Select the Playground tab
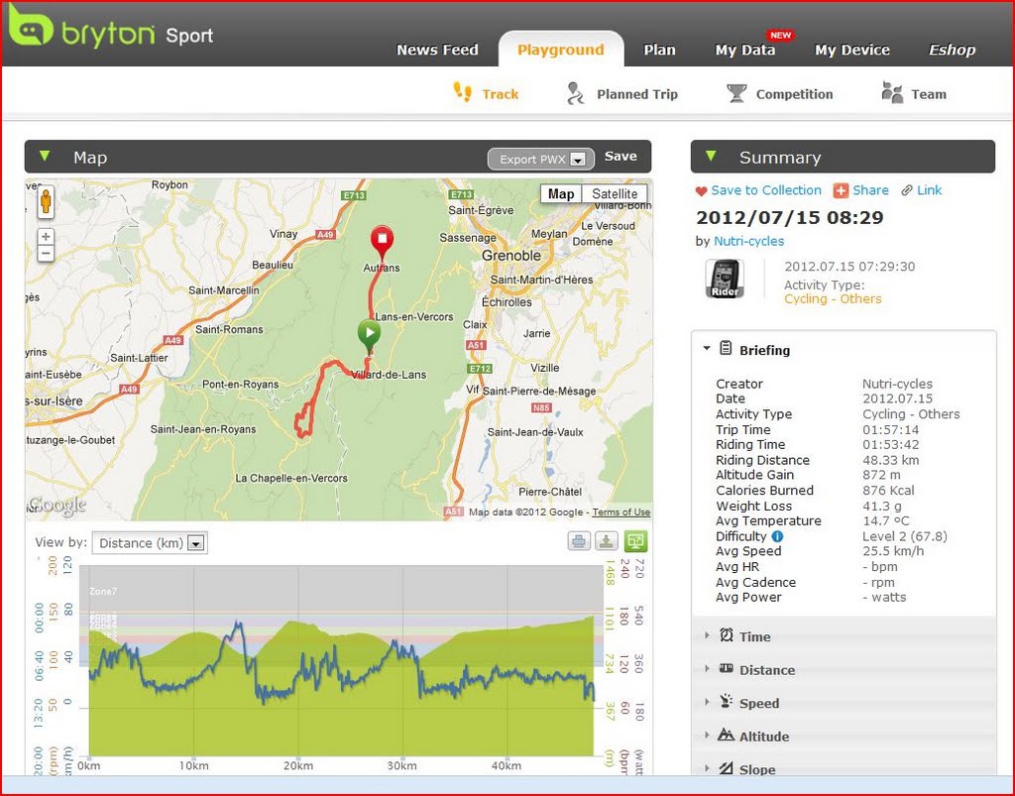 point(561,50)
